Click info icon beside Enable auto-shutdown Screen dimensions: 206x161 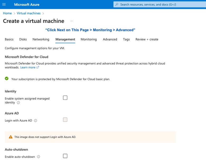[x=39, y=157]
